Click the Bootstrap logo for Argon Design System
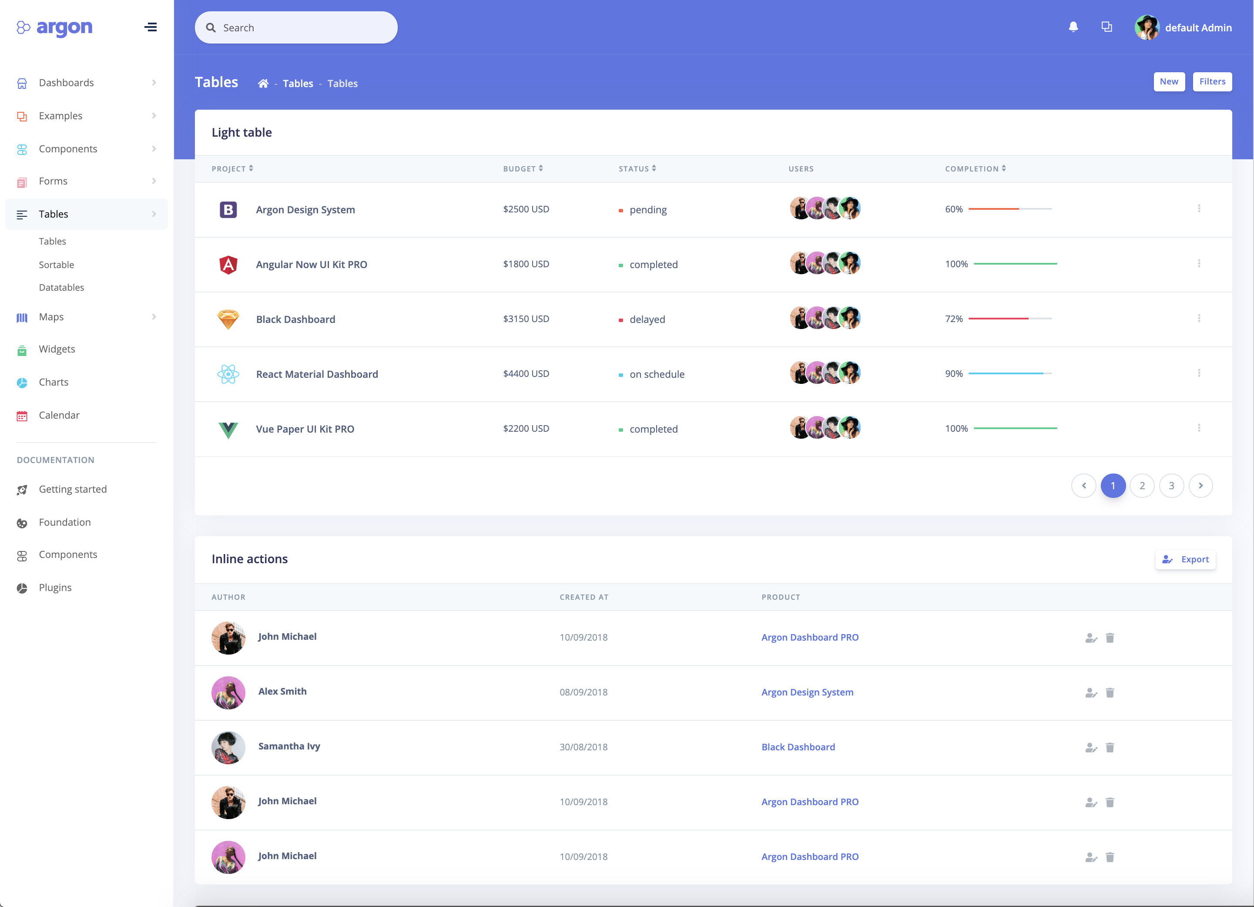1254x907 pixels. [x=228, y=210]
